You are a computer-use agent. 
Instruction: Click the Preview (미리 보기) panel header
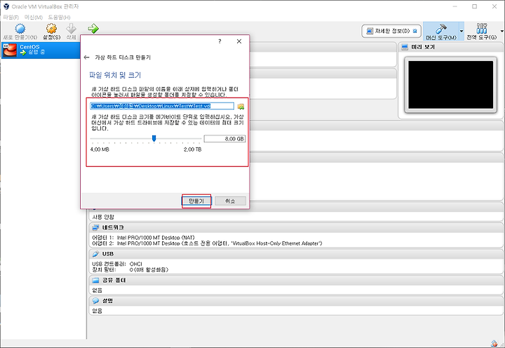pyautogui.click(x=450, y=47)
